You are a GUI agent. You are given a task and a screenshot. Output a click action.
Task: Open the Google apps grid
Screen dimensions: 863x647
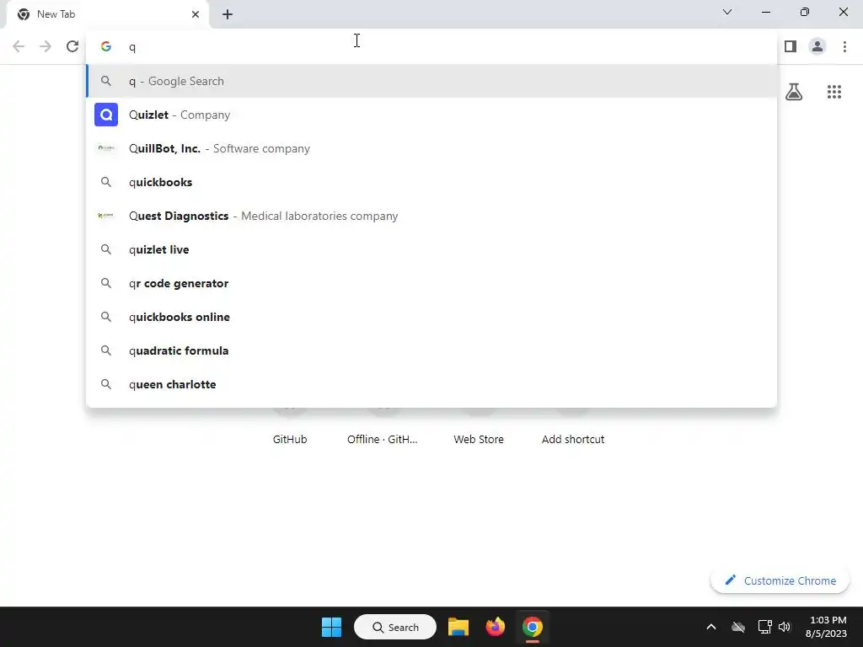point(834,92)
